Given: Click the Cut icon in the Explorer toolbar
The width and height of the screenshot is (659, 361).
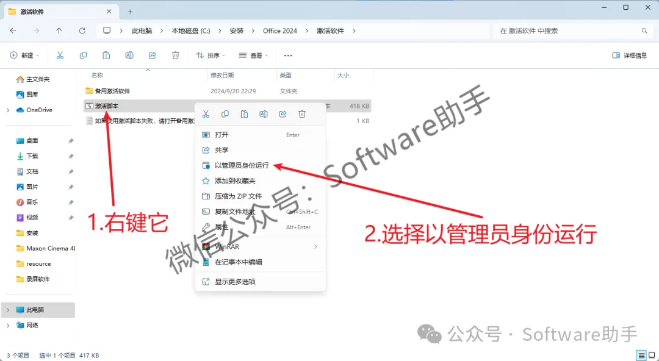Looking at the screenshot, I should [x=60, y=55].
